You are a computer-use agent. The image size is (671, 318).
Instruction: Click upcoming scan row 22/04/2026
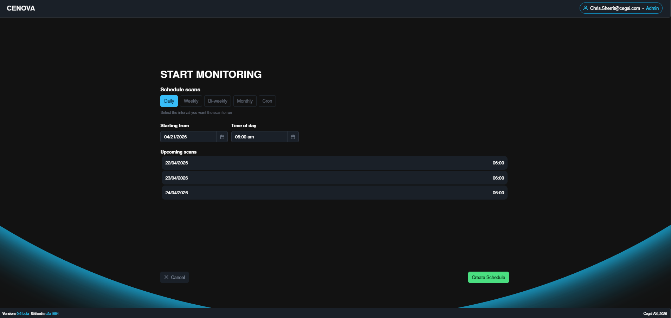(335, 163)
